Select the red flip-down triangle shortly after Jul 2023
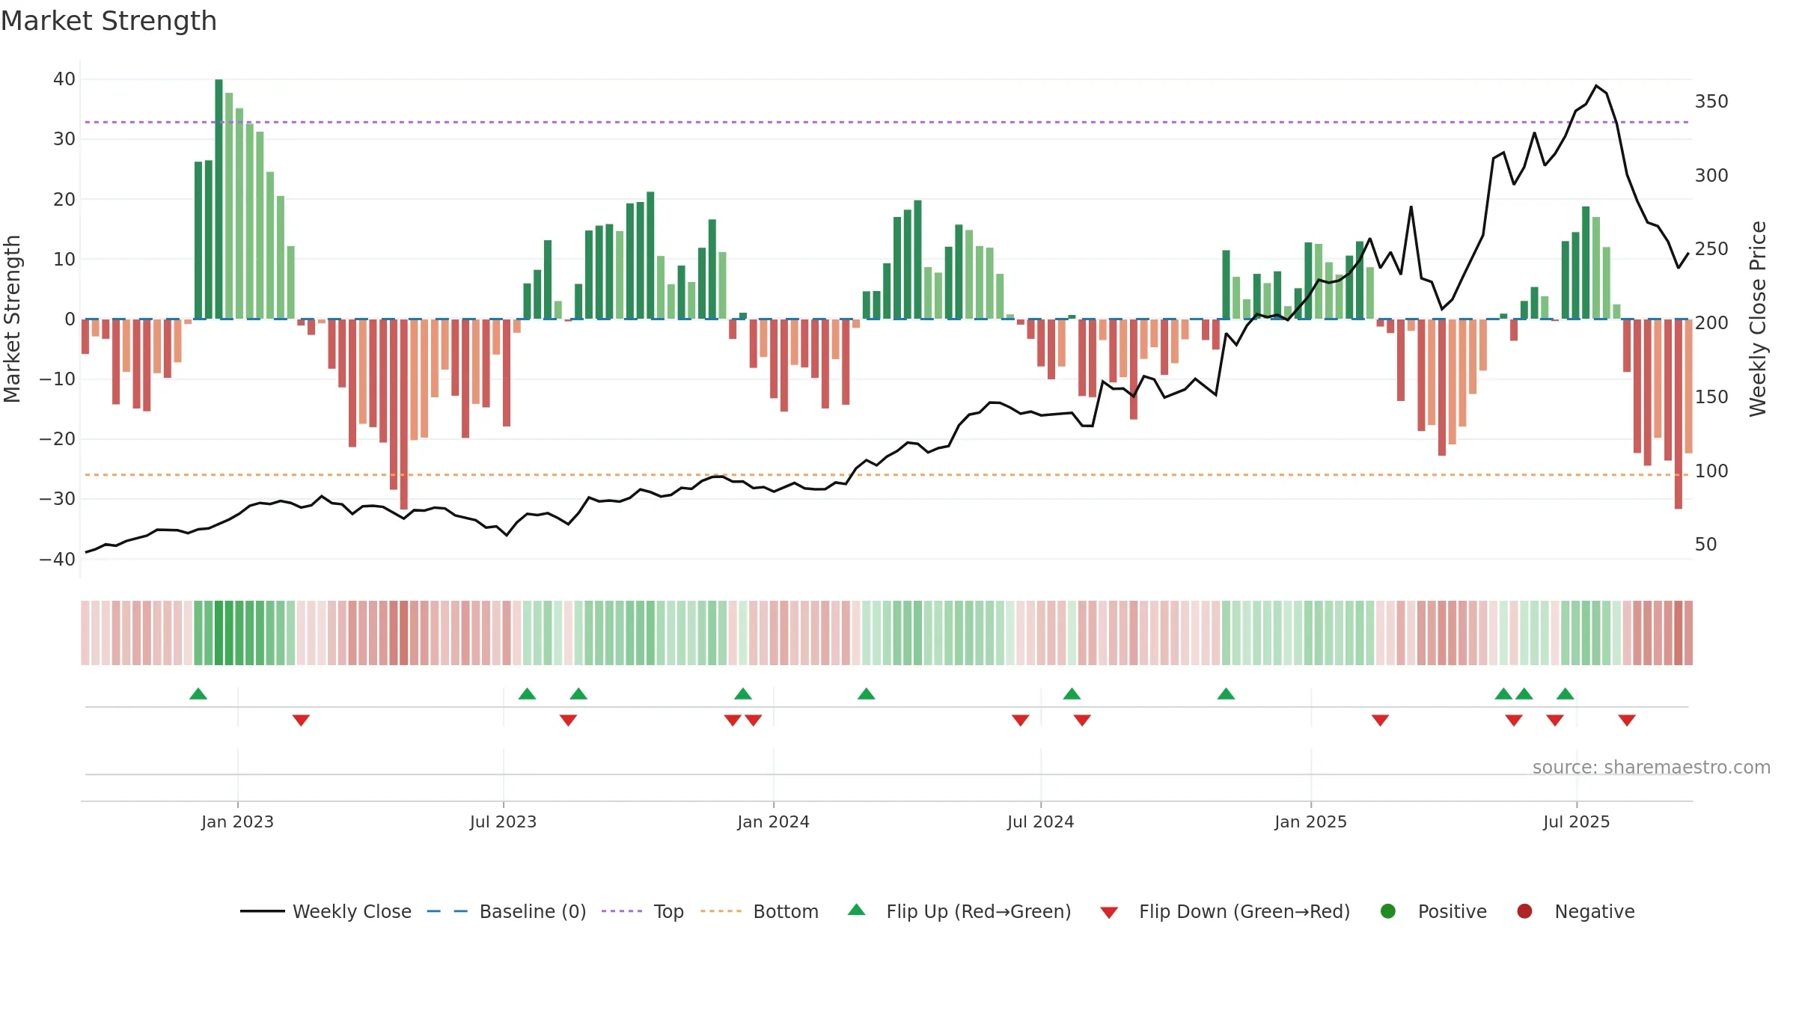This screenshot has height=1010, width=1796. pos(568,720)
